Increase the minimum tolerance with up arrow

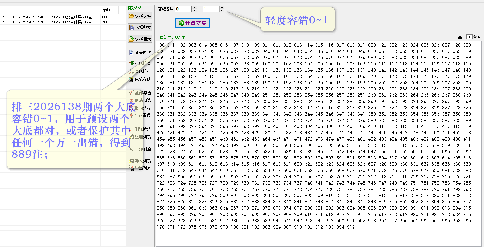click(x=194, y=8)
